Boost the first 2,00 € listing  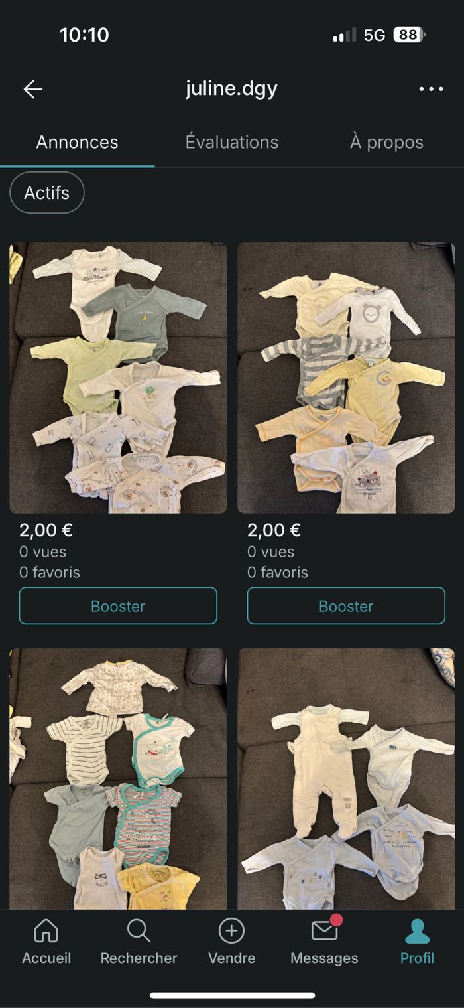(118, 606)
